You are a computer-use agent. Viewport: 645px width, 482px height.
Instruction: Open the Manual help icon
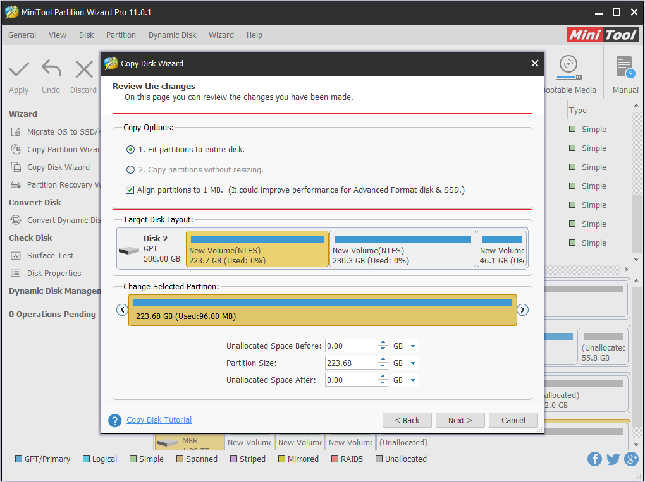pos(625,68)
